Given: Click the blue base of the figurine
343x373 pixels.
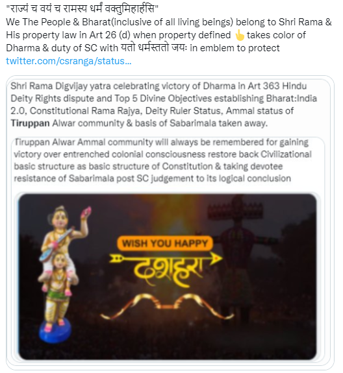Looking at the screenshot, I should 55,331.
